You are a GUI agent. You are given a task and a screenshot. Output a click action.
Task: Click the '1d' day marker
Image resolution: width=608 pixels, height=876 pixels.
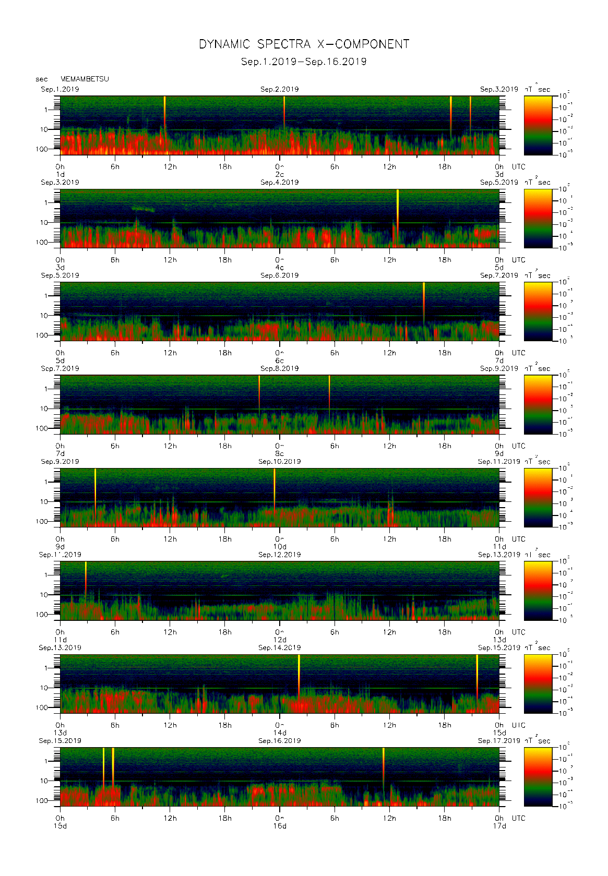(61, 174)
